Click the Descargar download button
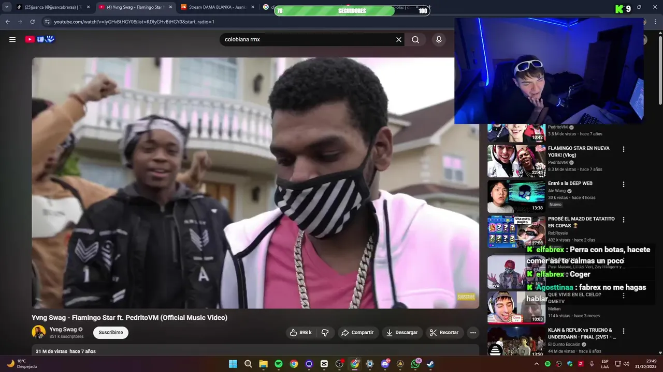The width and height of the screenshot is (663, 372). click(x=402, y=333)
